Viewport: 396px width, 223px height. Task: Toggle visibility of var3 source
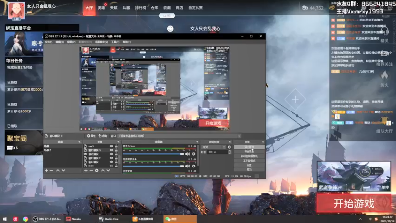tap(111, 146)
